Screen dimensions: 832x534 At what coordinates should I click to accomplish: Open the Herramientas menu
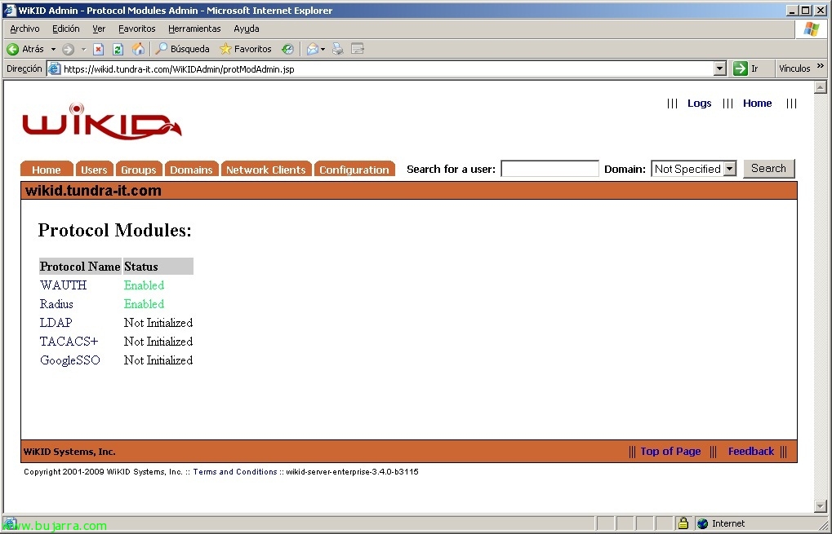point(194,29)
